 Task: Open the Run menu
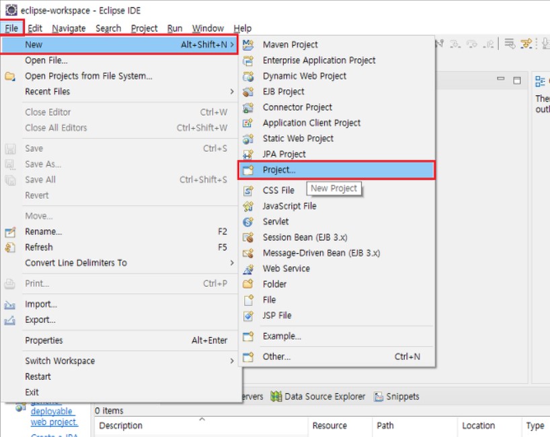(175, 28)
